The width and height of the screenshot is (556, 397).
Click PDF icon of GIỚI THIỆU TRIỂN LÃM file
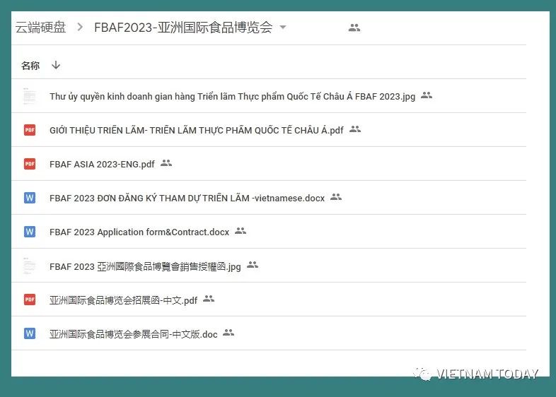coord(30,130)
